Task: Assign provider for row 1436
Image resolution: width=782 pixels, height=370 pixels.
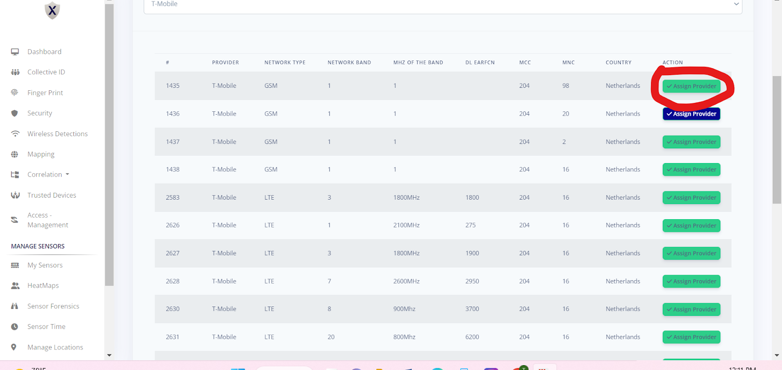Action: [691, 114]
